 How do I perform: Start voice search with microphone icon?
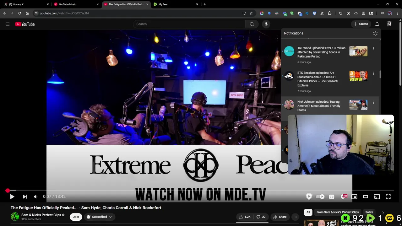pyautogui.click(x=266, y=24)
